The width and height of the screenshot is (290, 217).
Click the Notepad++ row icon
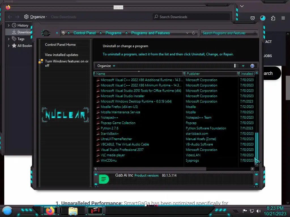click(x=98, y=117)
